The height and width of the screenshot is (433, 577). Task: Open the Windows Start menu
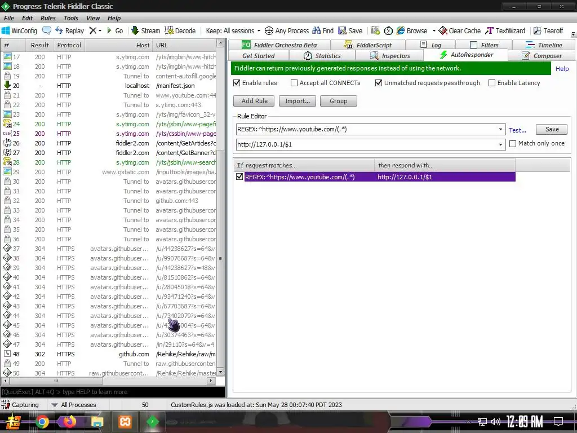tap(14, 422)
